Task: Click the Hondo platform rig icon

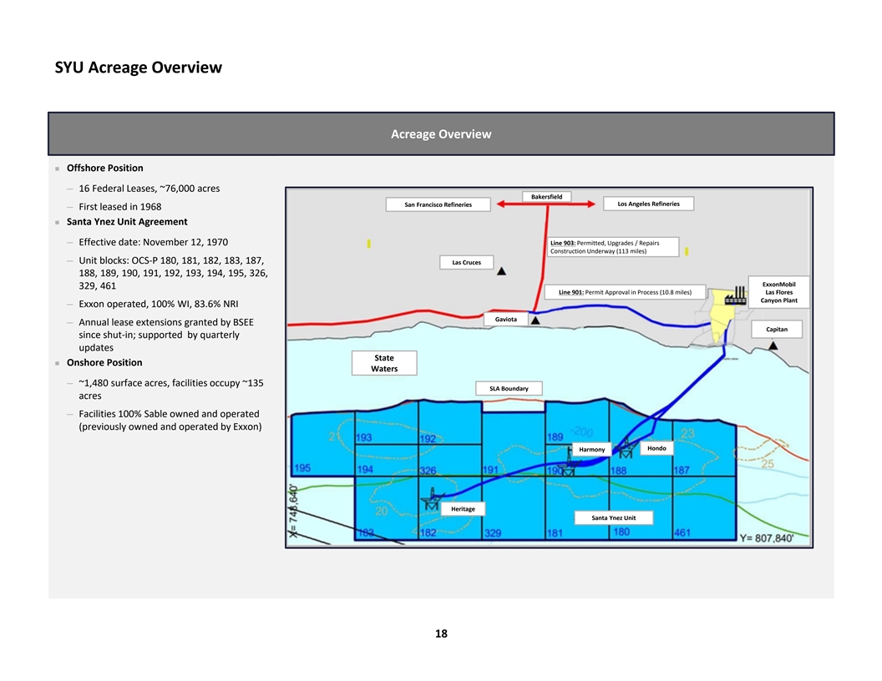Action: coord(624,451)
